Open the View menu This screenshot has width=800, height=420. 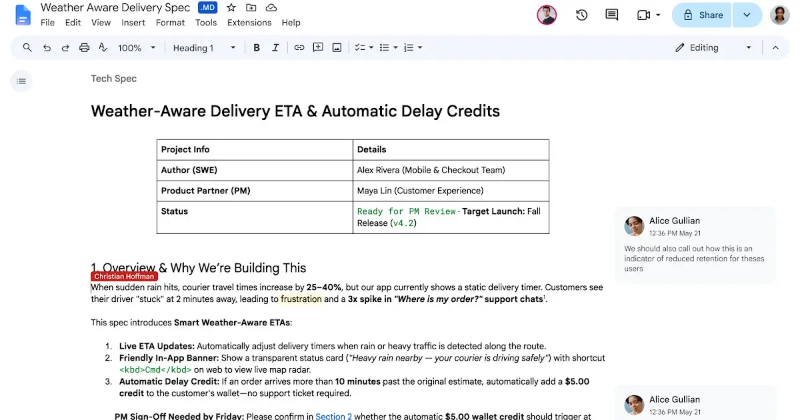[x=101, y=22]
